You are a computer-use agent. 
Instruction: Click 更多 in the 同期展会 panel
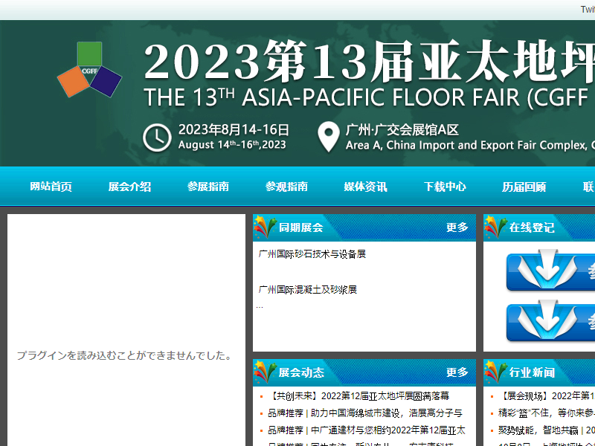(457, 227)
